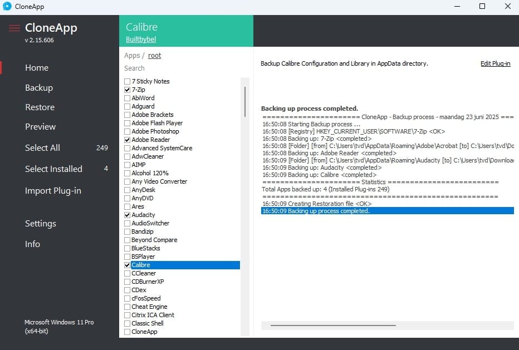Click the 'Microsoft Windows 11 Pro' label
The width and height of the screenshot is (519, 350).
click(x=59, y=322)
